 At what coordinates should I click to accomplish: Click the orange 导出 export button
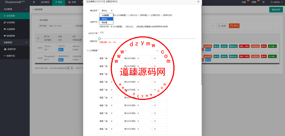(x=234, y=26)
